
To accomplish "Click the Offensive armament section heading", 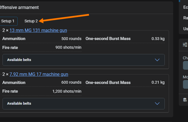I will coord(19,7).
